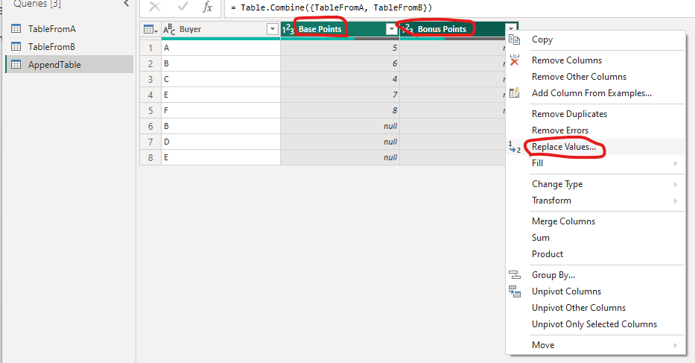Click the Replace Values 1→2 icon

click(514, 147)
